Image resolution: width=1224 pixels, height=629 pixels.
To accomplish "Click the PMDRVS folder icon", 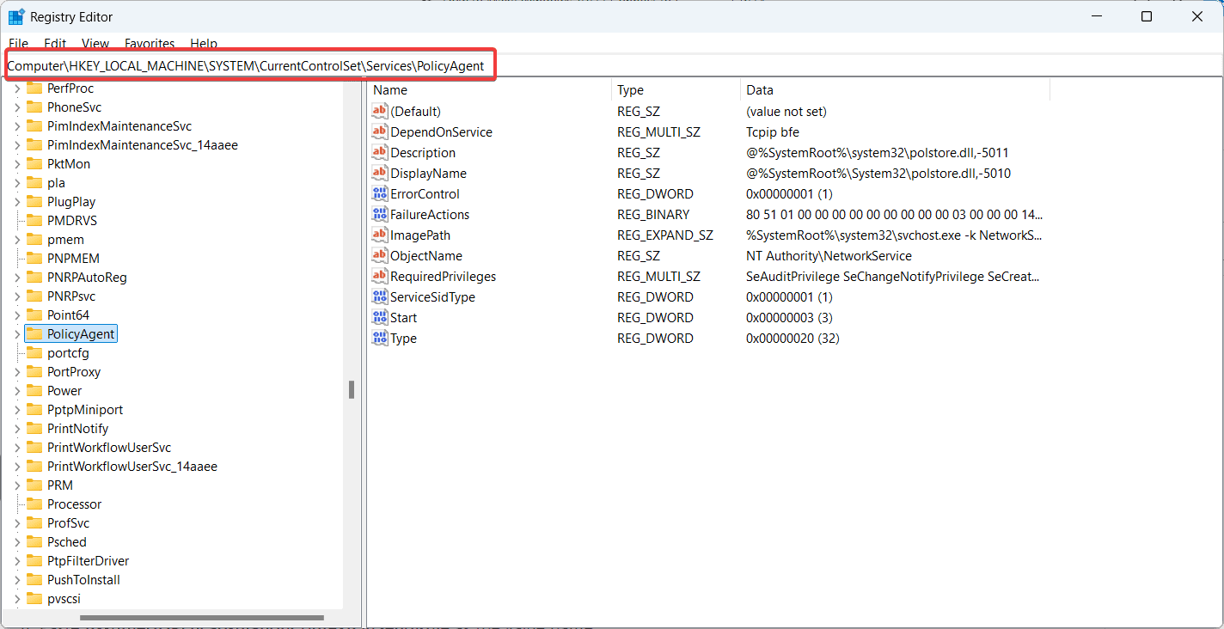I will click(34, 220).
